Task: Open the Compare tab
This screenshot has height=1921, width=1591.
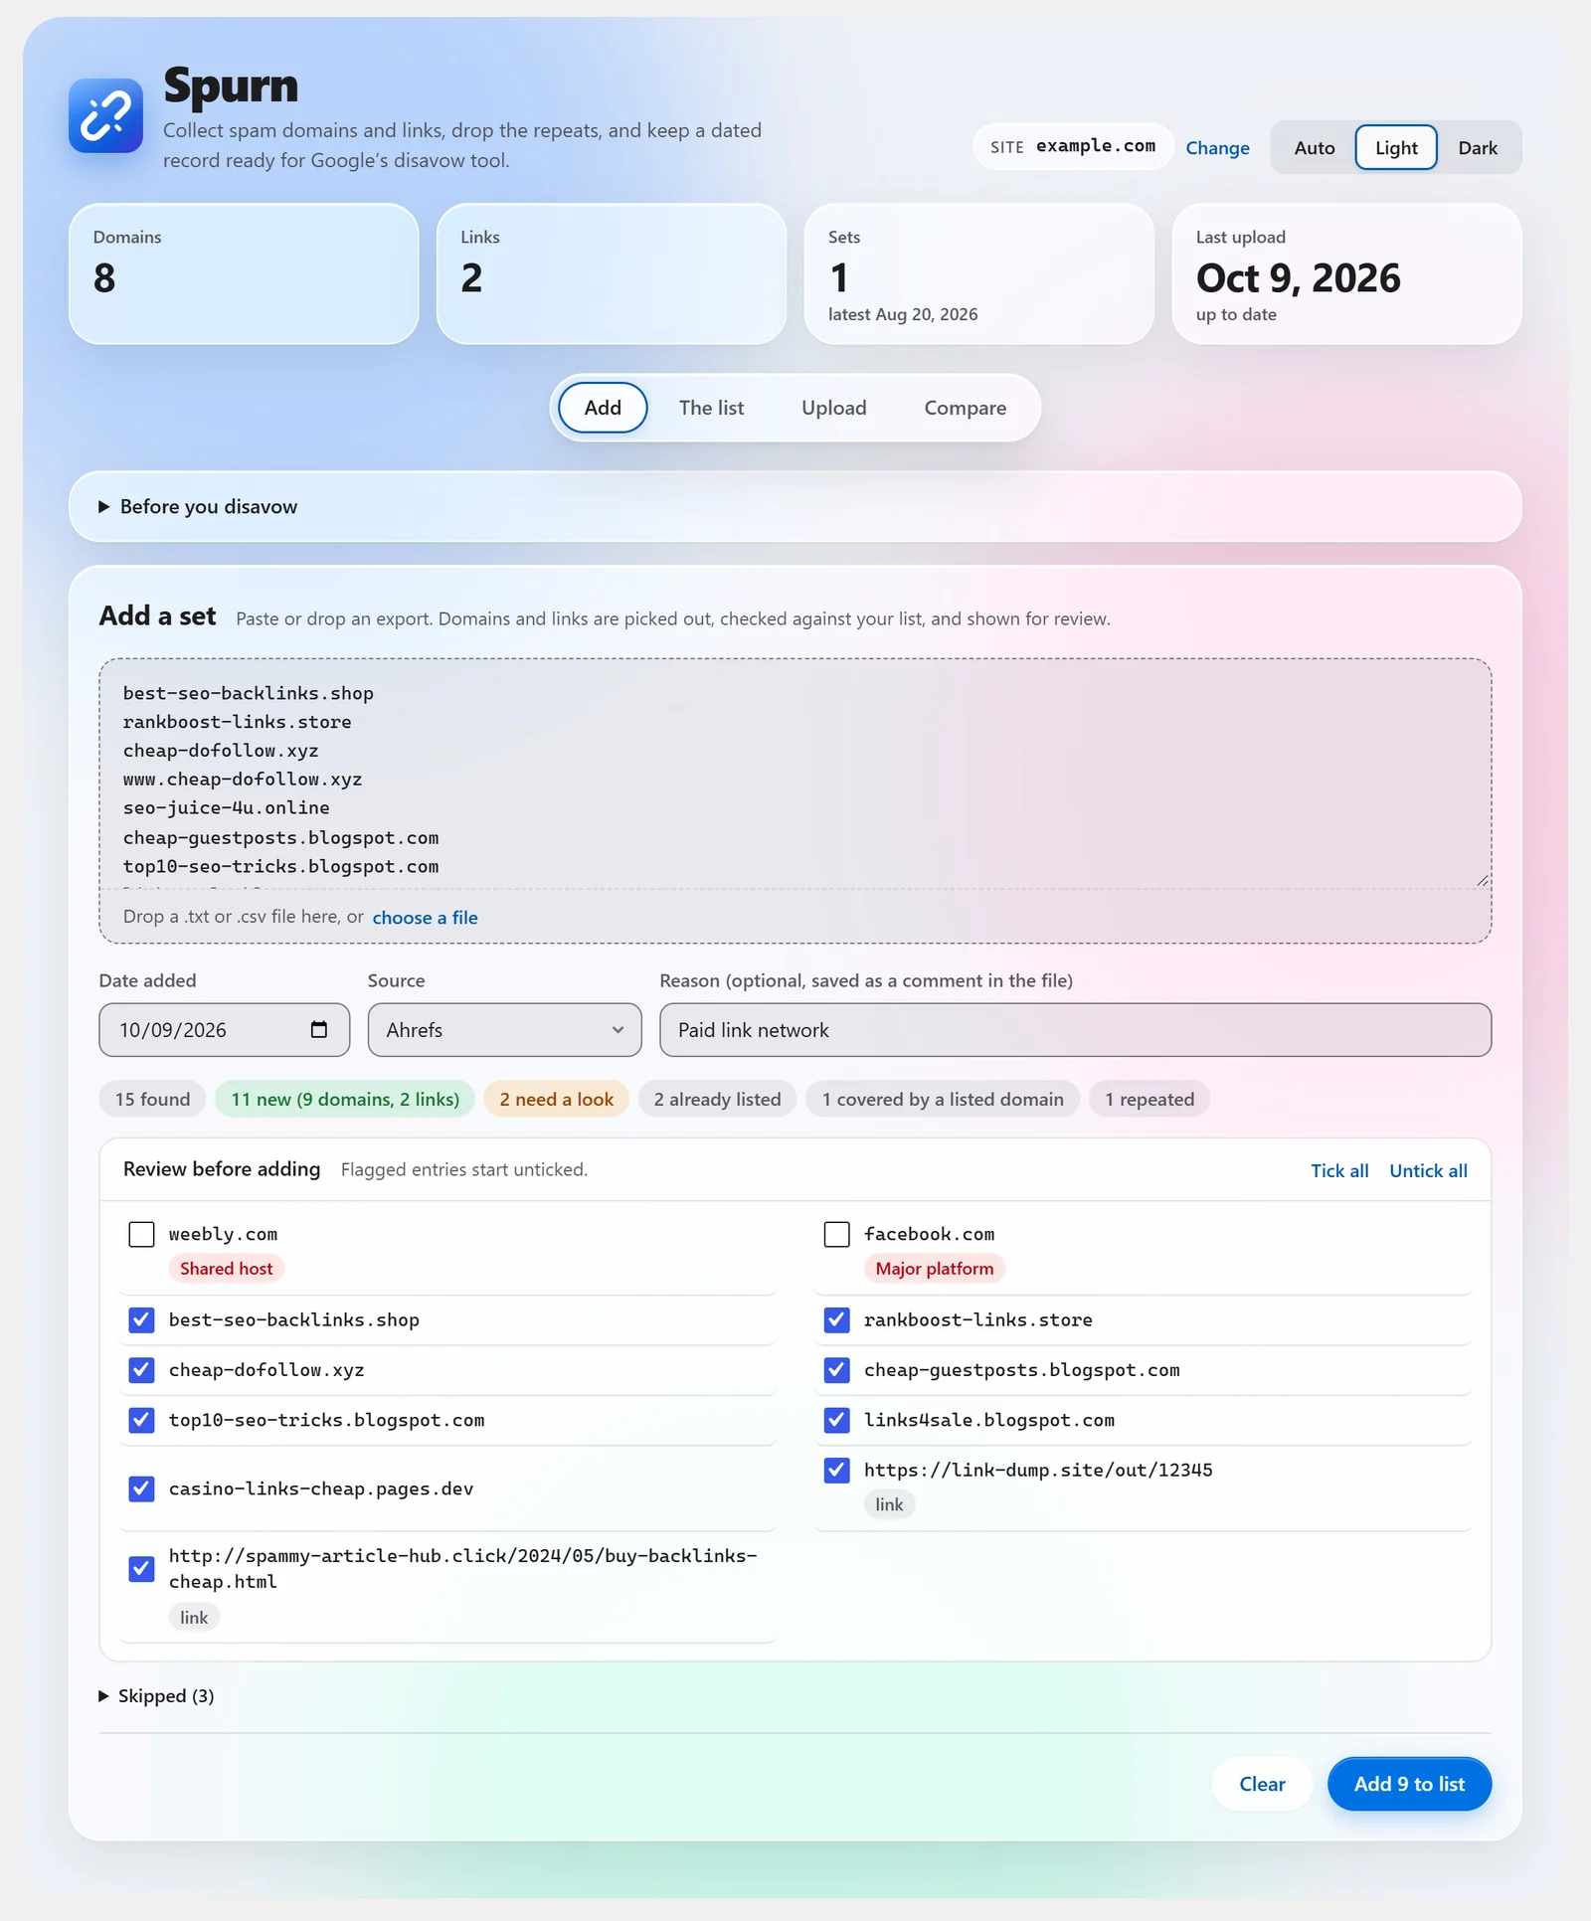Action: click(x=965, y=408)
